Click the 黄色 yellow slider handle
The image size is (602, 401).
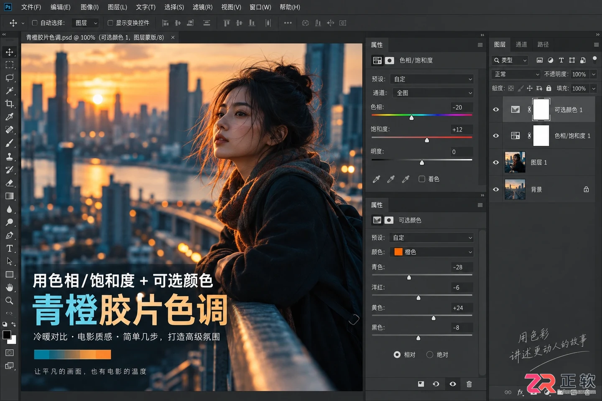(434, 318)
